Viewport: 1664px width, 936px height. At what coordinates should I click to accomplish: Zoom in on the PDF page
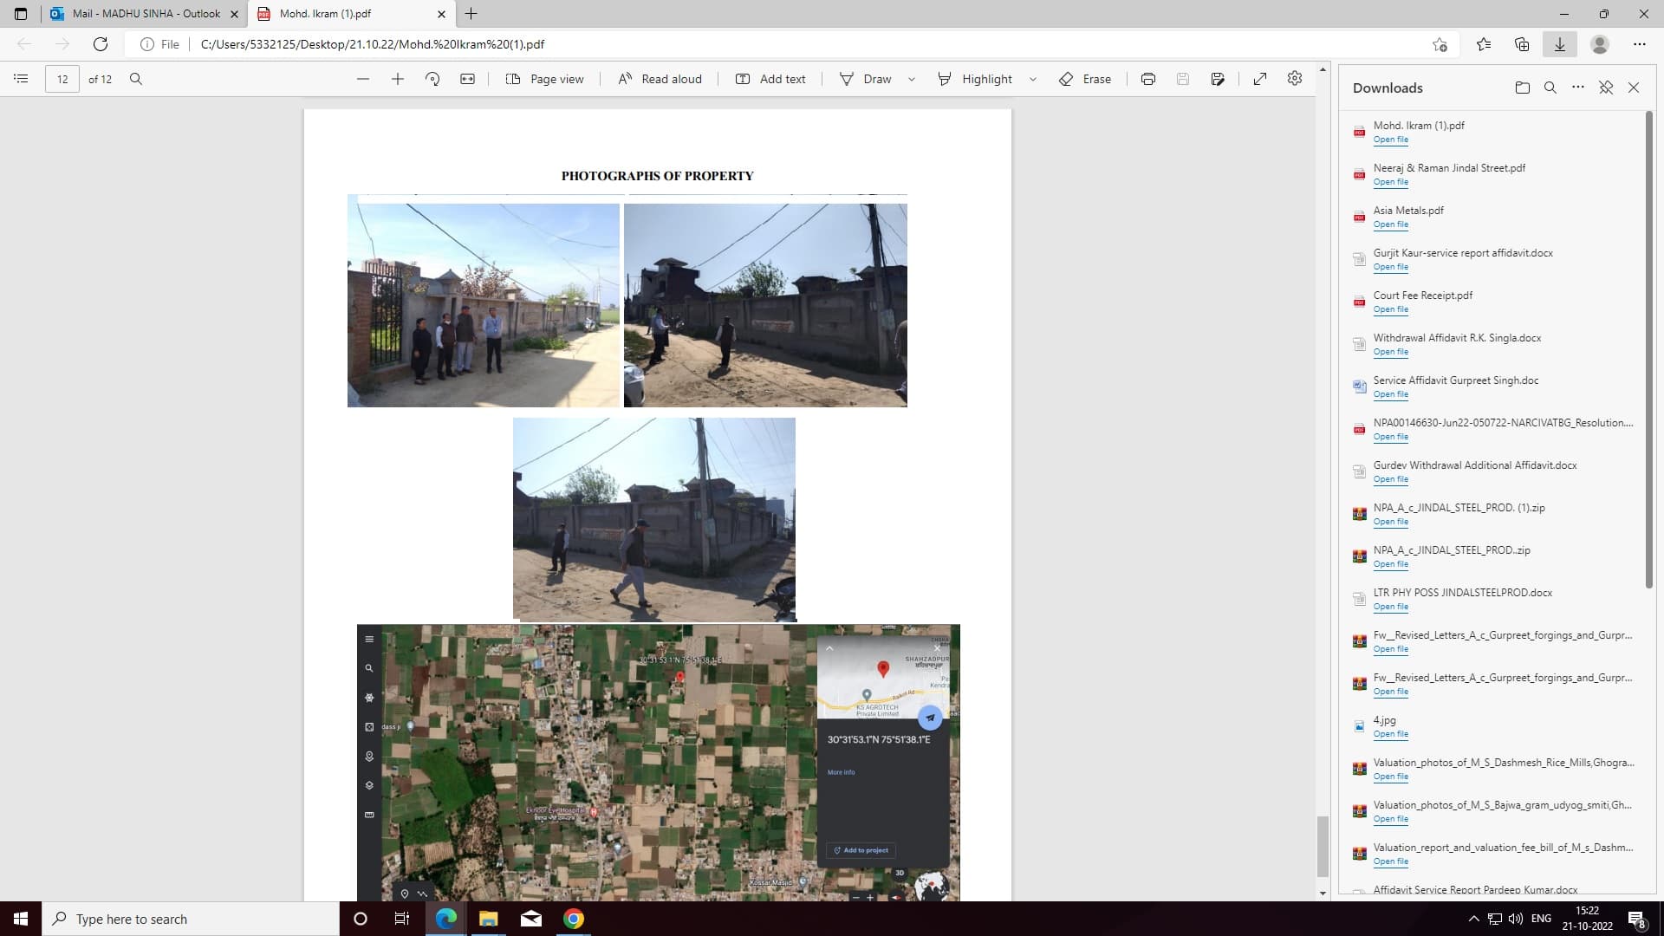[398, 79]
